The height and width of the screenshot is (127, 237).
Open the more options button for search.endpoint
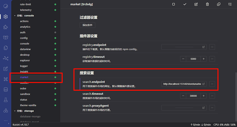click(x=212, y=84)
